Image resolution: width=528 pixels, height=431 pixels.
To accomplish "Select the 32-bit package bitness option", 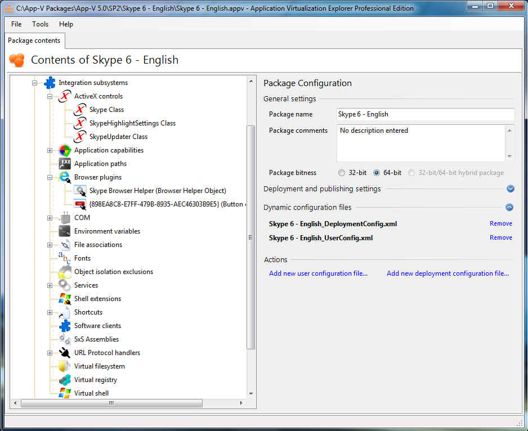I will click(342, 173).
